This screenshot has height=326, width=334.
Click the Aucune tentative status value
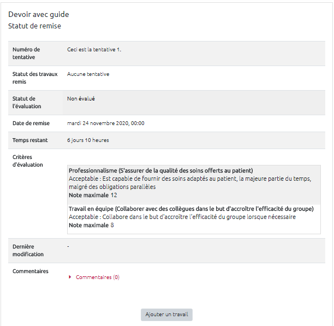tap(88, 74)
